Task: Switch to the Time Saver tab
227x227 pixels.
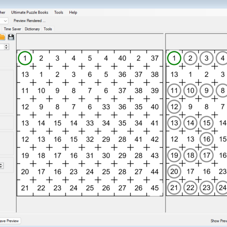Action: pos(12,29)
